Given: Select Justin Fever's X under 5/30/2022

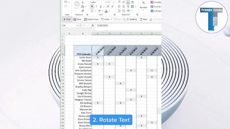Looking at the screenshot, I should coord(98,57).
